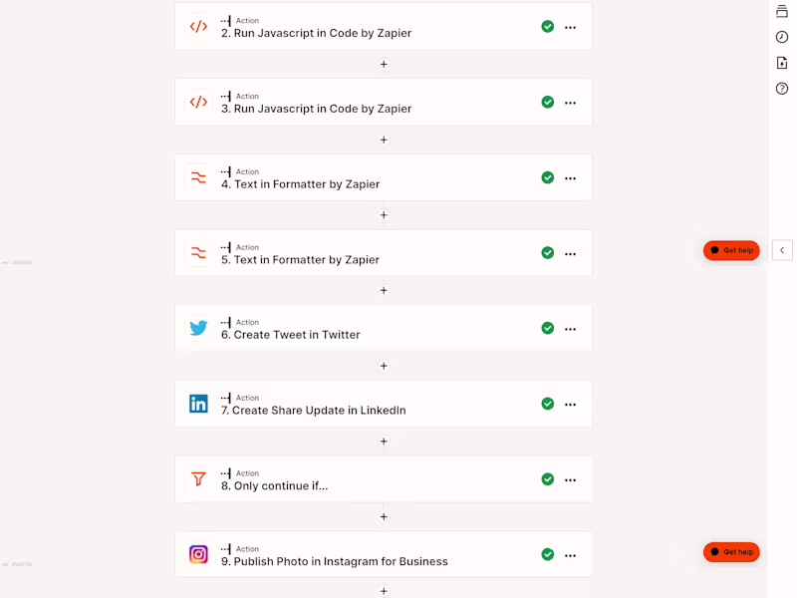Image resolution: width=797 pixels, height=598 pixels.
Task: Open three-dot menu for Only continue if step
Action: tap(570, 479)
